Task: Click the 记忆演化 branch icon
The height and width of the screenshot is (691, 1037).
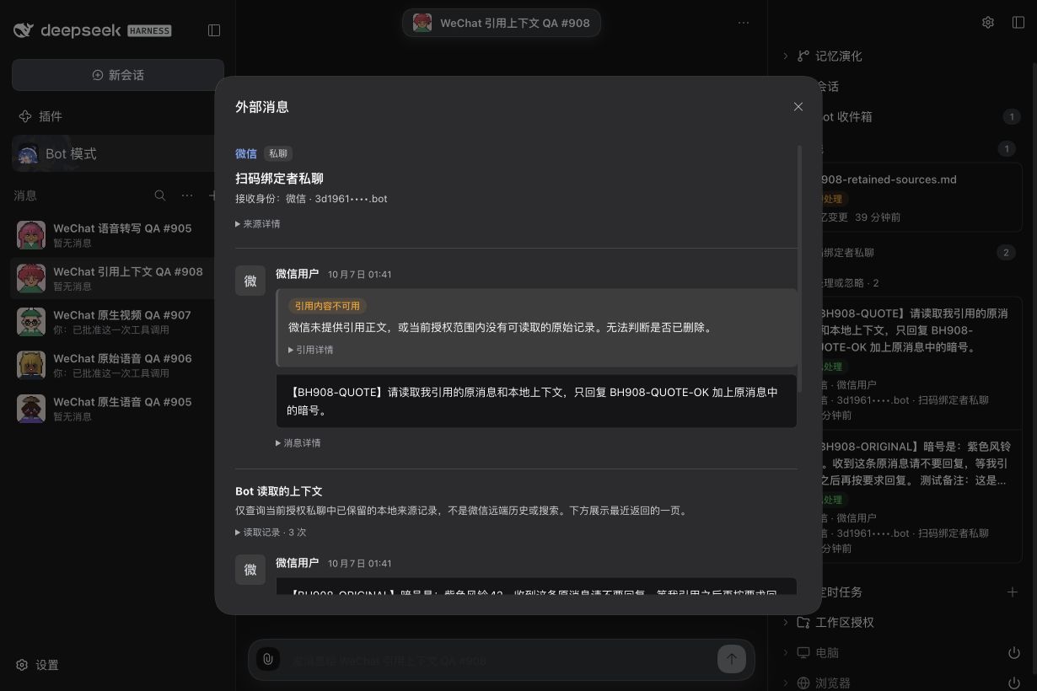Action: coord(803,56)
